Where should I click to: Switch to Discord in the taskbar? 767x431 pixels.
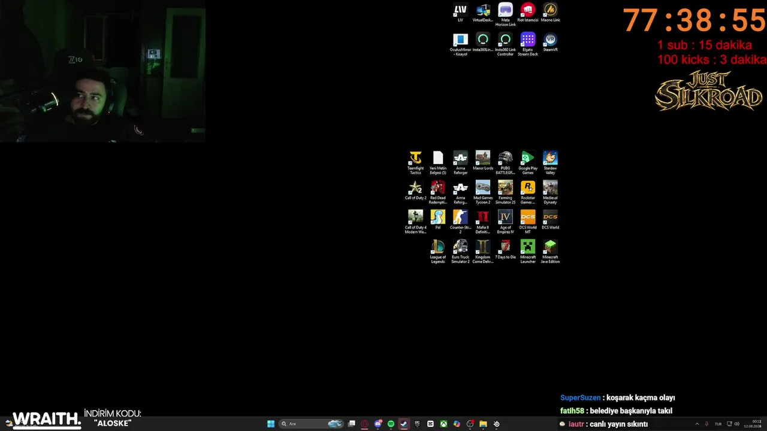tap(378, 424)
